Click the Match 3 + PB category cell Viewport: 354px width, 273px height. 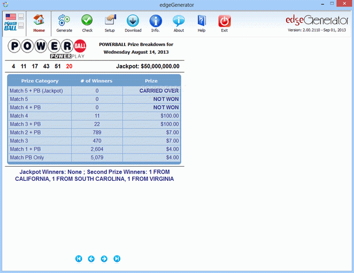(x=40, y=124)
